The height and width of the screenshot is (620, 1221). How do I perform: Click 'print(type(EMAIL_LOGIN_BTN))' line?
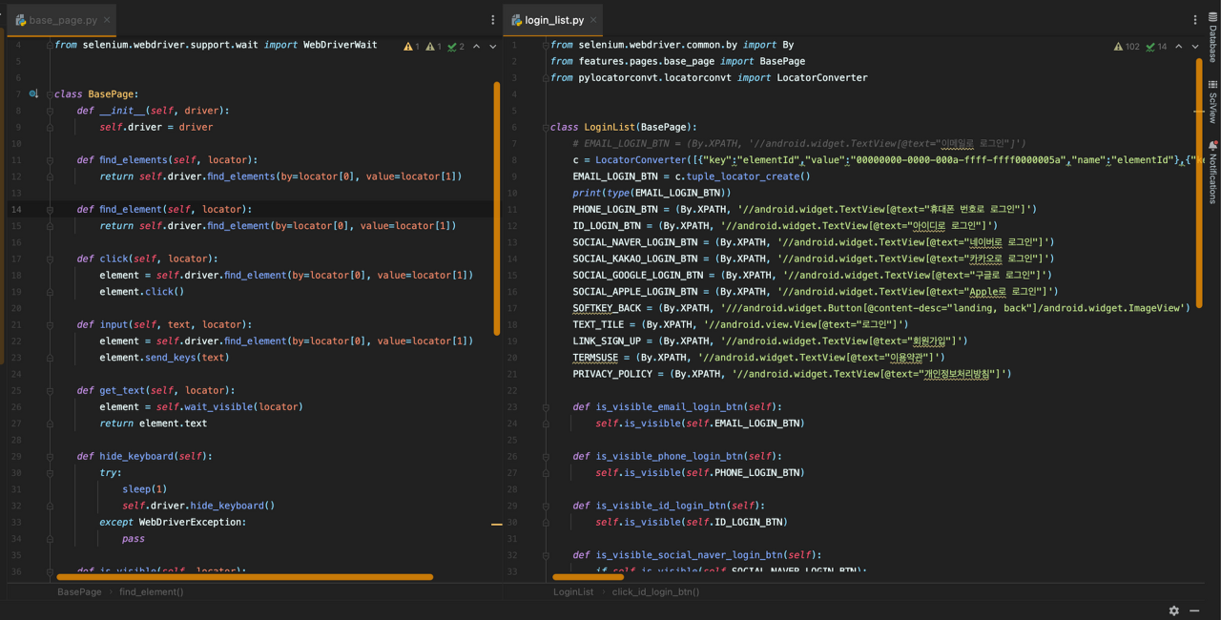tap(652, 193)
